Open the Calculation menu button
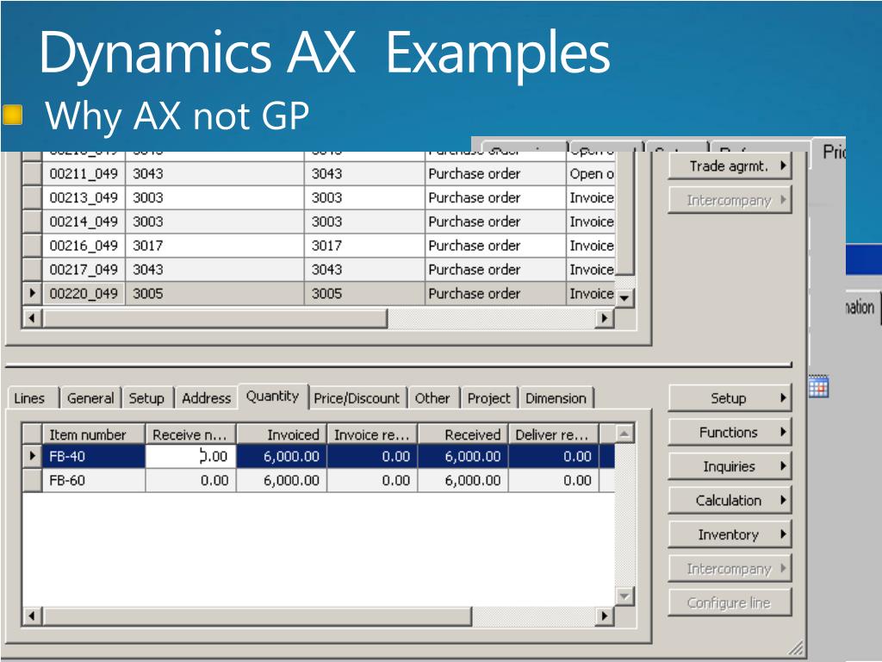The height and width of the screenshot is (662, 882). click(x=730, y=501)
